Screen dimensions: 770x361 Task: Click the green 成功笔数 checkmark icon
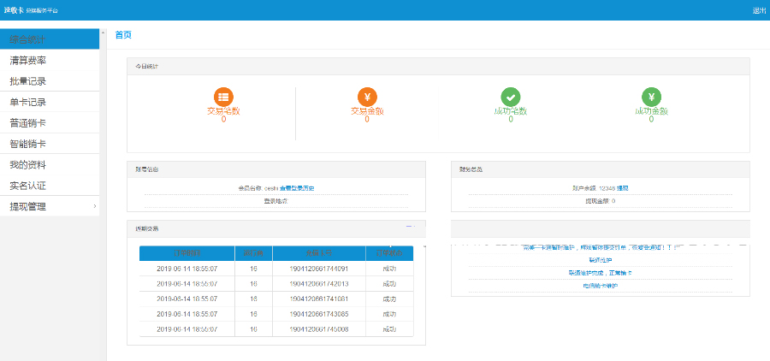pyautogui.click(x=511, y=97)
